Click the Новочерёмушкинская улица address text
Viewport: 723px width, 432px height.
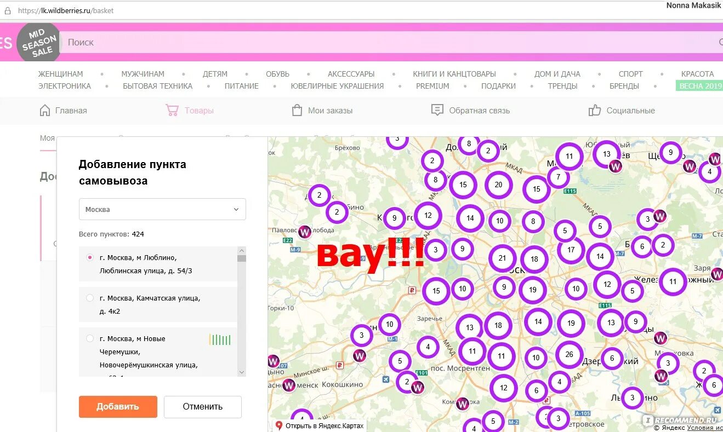[x=149, y=365]
